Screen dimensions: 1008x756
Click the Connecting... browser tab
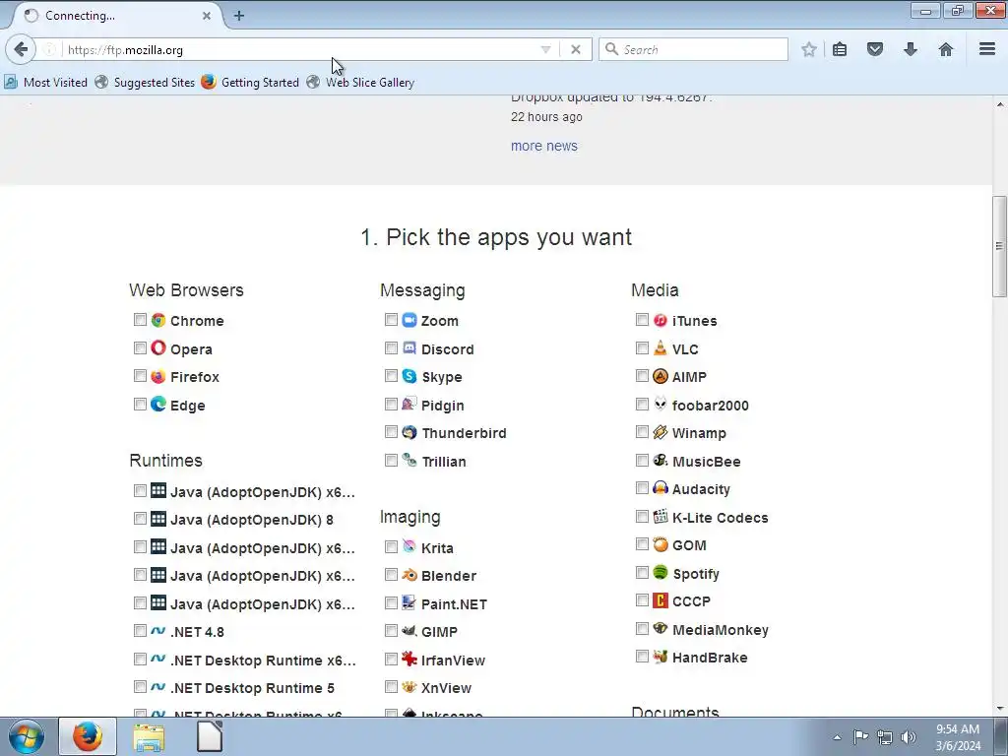116,16
